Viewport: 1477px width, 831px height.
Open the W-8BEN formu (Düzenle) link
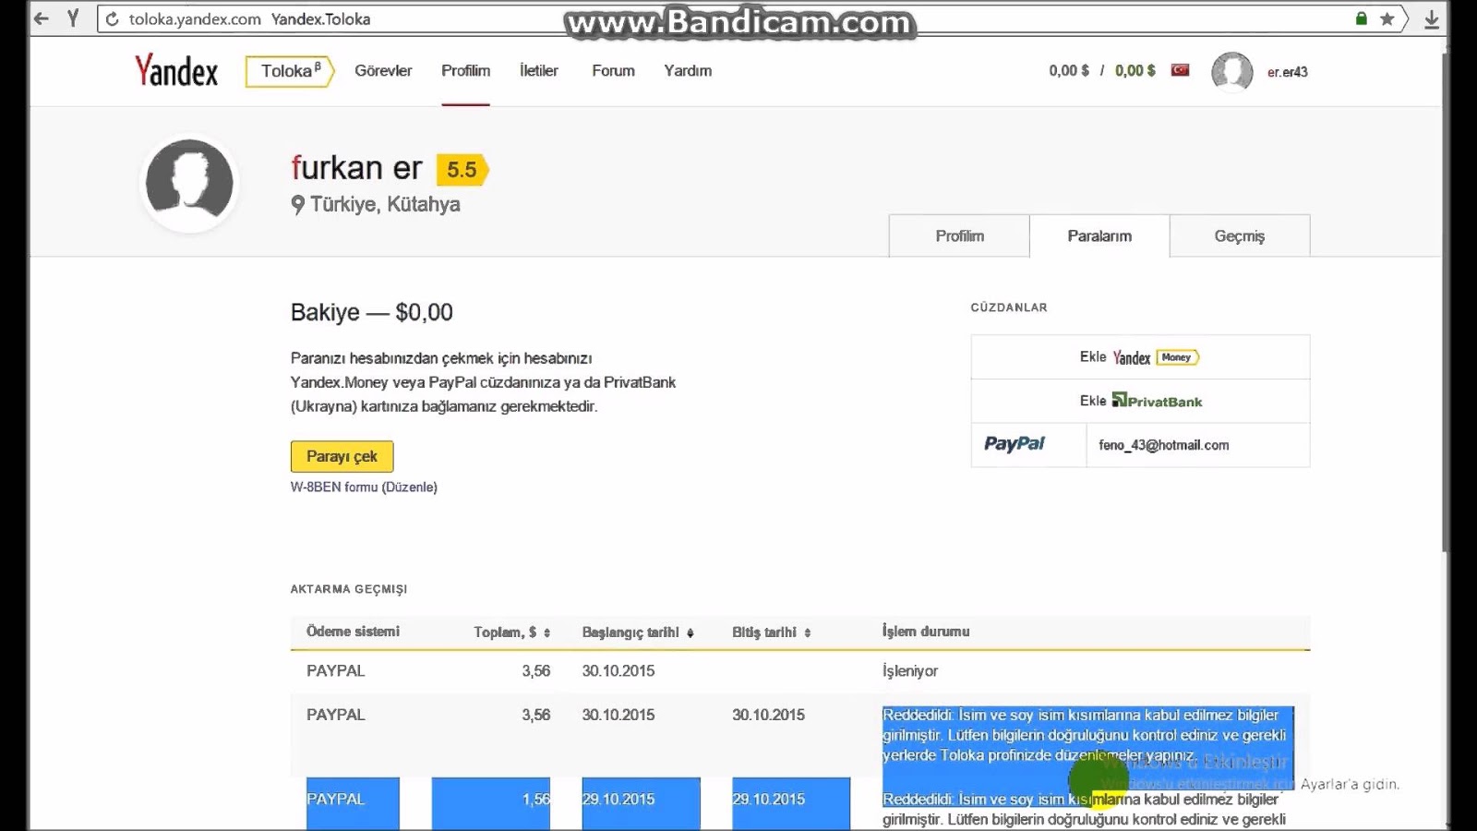point(364,487)
